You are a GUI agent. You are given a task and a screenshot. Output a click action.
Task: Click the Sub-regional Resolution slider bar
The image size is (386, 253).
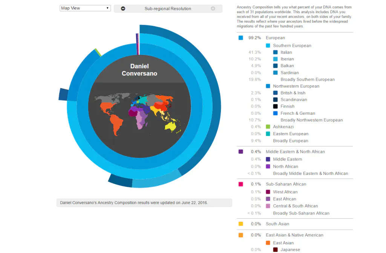click(168, 9)
